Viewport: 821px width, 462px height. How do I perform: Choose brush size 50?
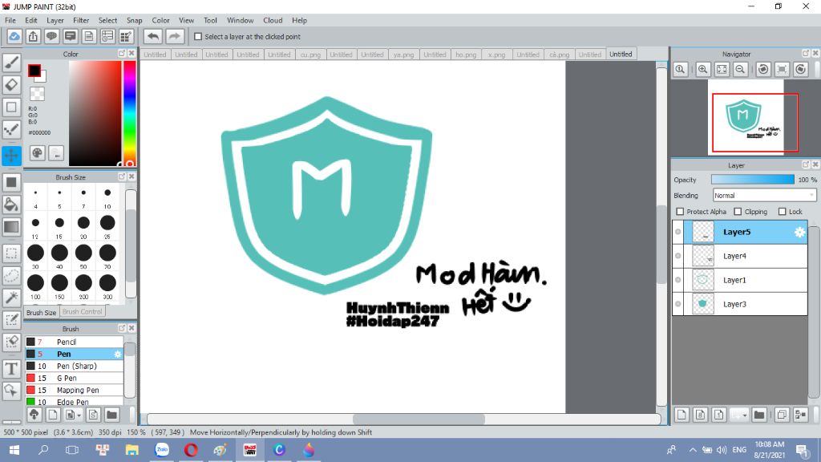coord(83,256)
